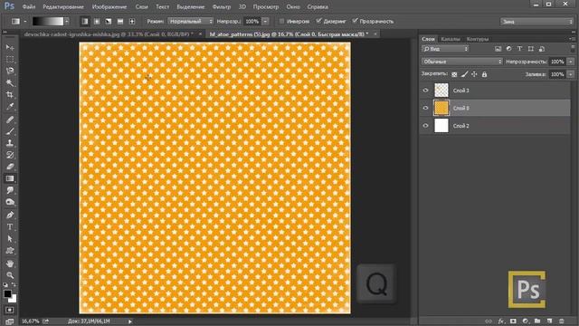
Task: Filter layers by pixel layer icon
Action: coord(498,49)
